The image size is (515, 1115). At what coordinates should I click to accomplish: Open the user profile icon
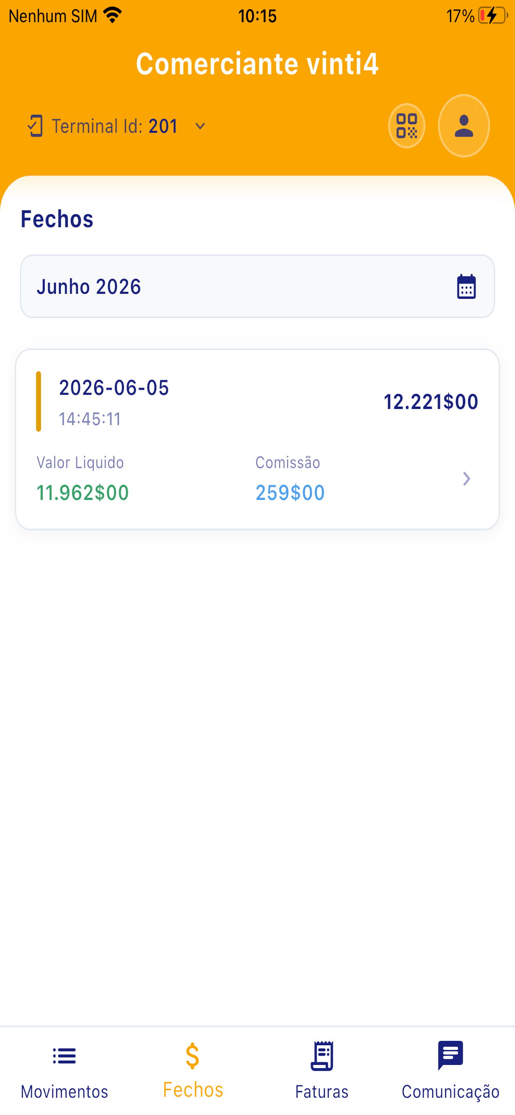click(464, 126)
